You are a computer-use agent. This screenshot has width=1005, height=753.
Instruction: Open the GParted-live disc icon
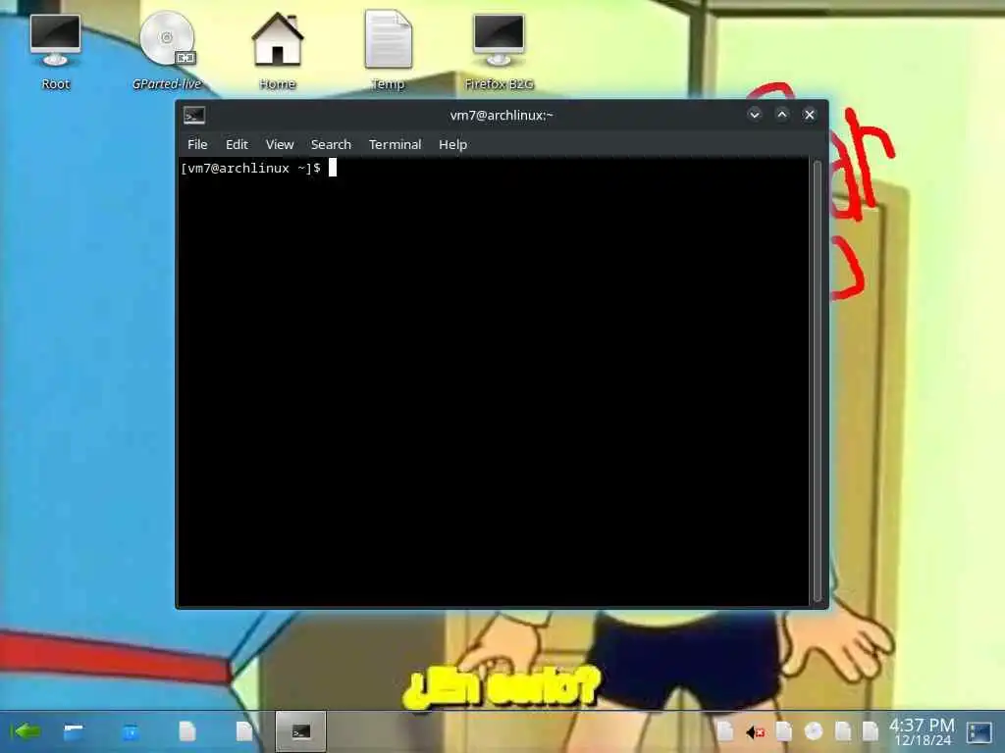click(x=167, y=51)
